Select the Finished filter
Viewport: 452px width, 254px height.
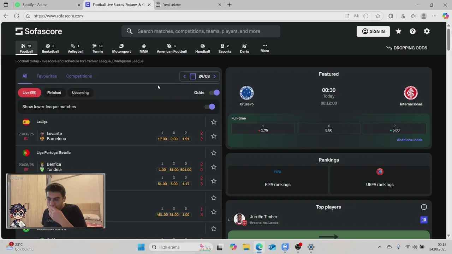click(54, 92)
